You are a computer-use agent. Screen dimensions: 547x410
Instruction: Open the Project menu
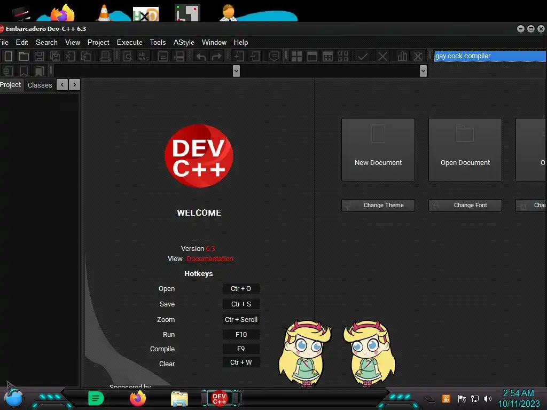98,42
